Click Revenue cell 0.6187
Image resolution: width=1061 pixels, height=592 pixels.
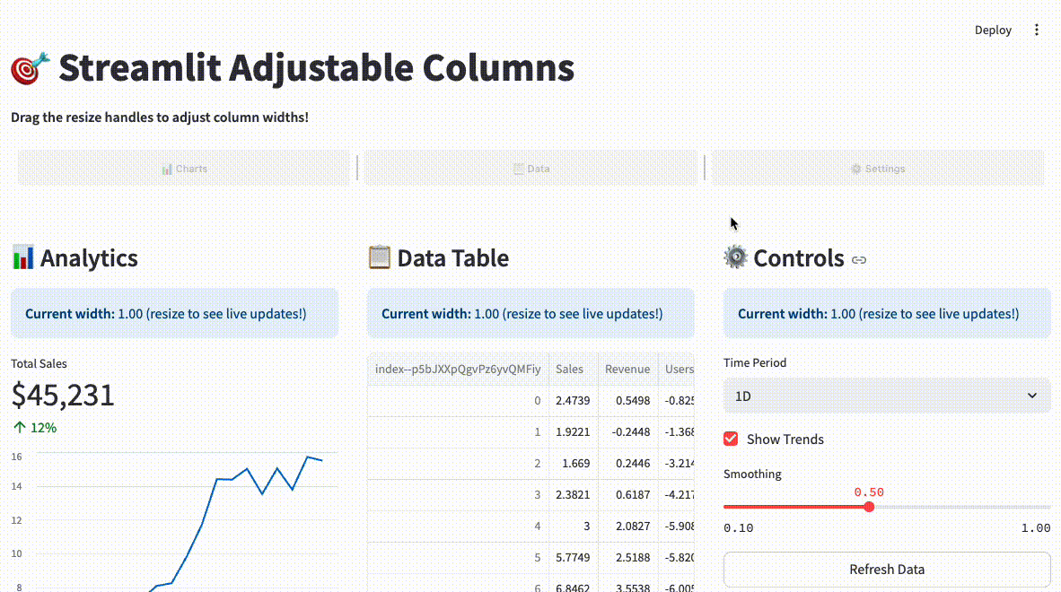tap(628, 495)
